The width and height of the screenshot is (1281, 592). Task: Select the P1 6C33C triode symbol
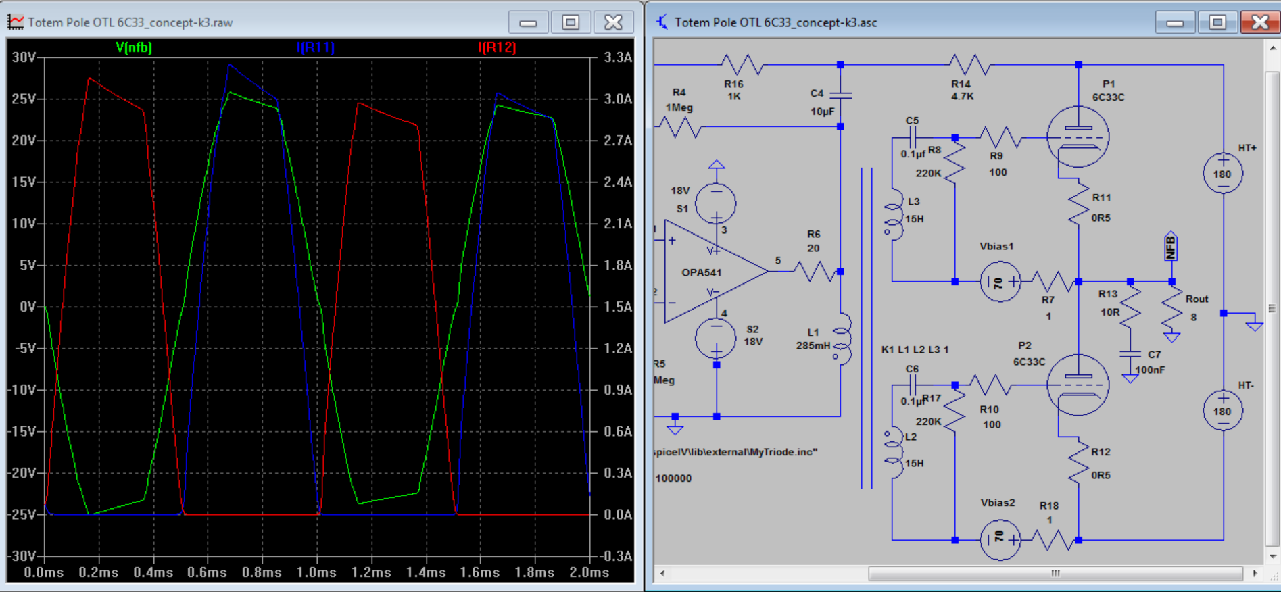pyautogui.click(x=1078, y=137)
